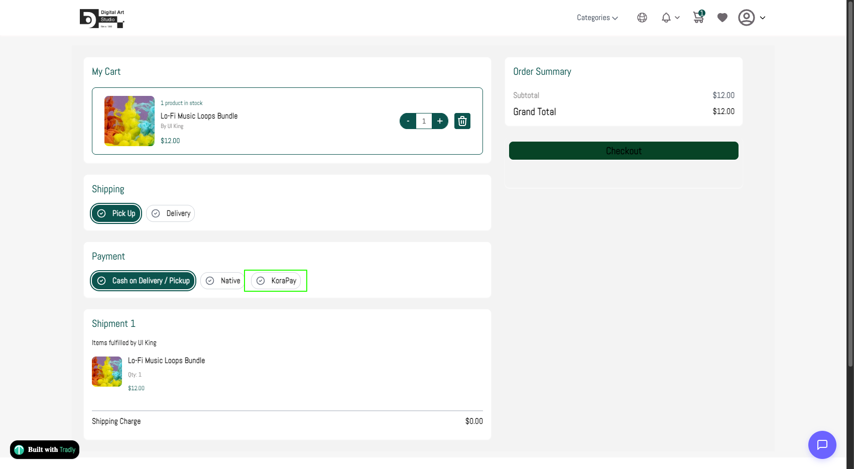Image resolution: width=854 pixels, height=469 pixels.
Task: Click the Digital Art Studio logo
Action: tap(102, 19)
